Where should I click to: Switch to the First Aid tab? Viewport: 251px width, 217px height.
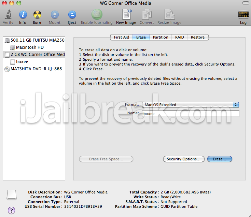tap(122, 37)
